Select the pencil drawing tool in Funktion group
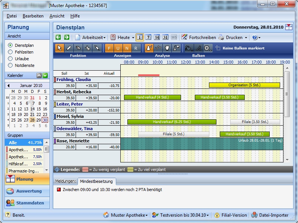The width and height of the screenshot is (298, 223). (69, 48)
